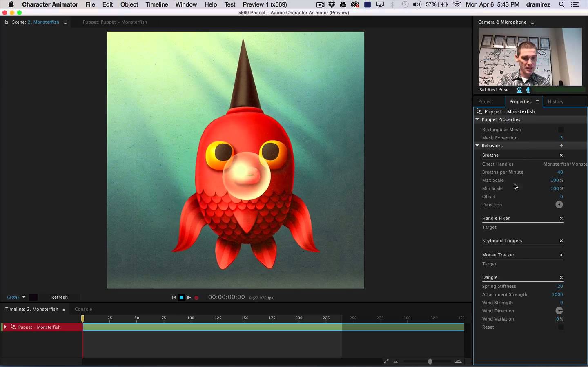Open the 30% zoom level dropdown

click(x=23, y=297)
